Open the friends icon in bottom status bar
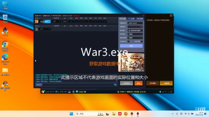Screen dimensions: 209x117 [56, 92]
